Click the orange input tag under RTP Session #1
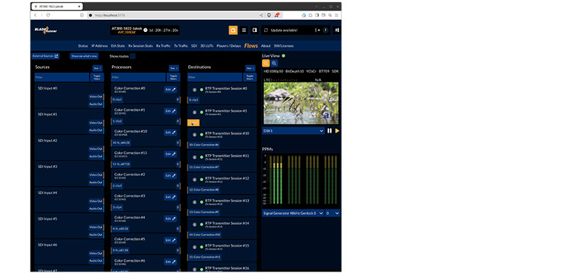 (x=193, y=123)
